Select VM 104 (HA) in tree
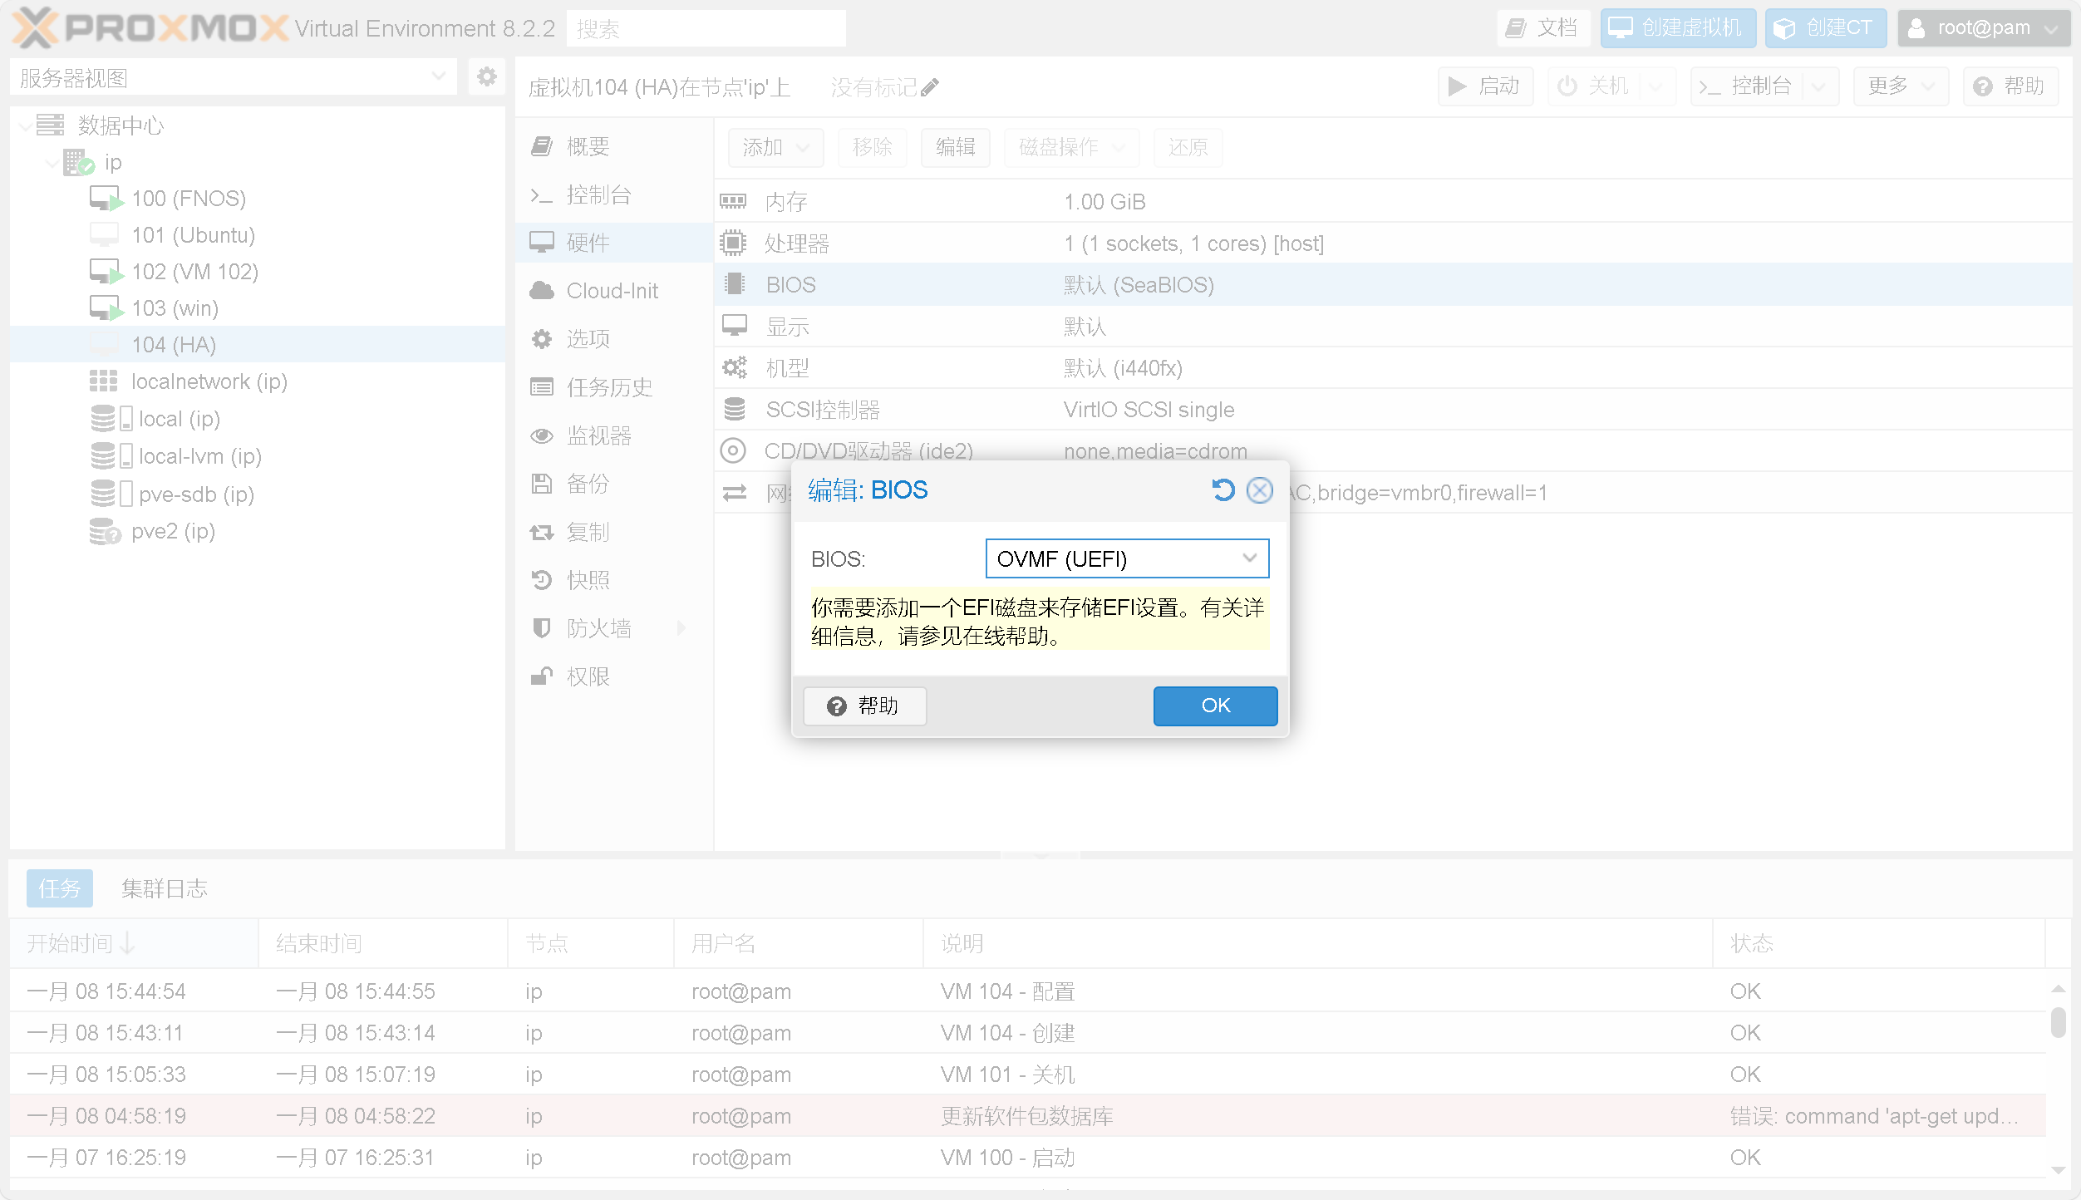The image size is (2081, 1200). 174,345
